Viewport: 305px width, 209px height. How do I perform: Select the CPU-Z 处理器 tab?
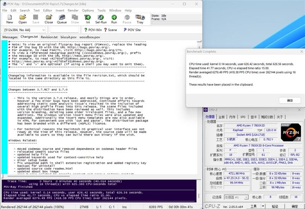point(210,117)
